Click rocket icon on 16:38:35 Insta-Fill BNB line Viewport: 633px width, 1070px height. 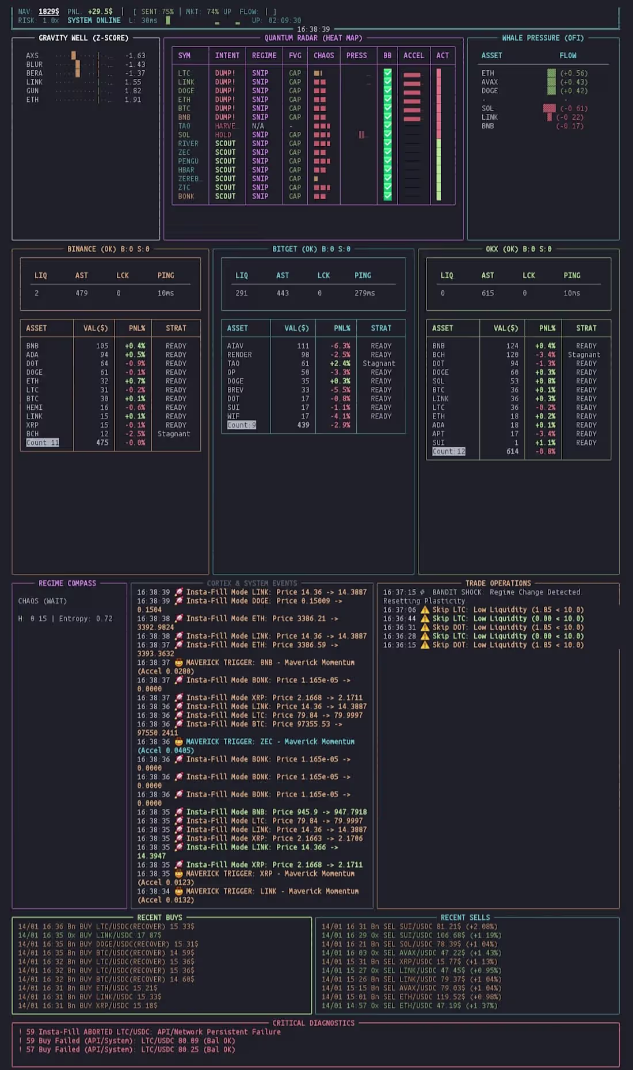pyautogui.click(x=178, y=812)
